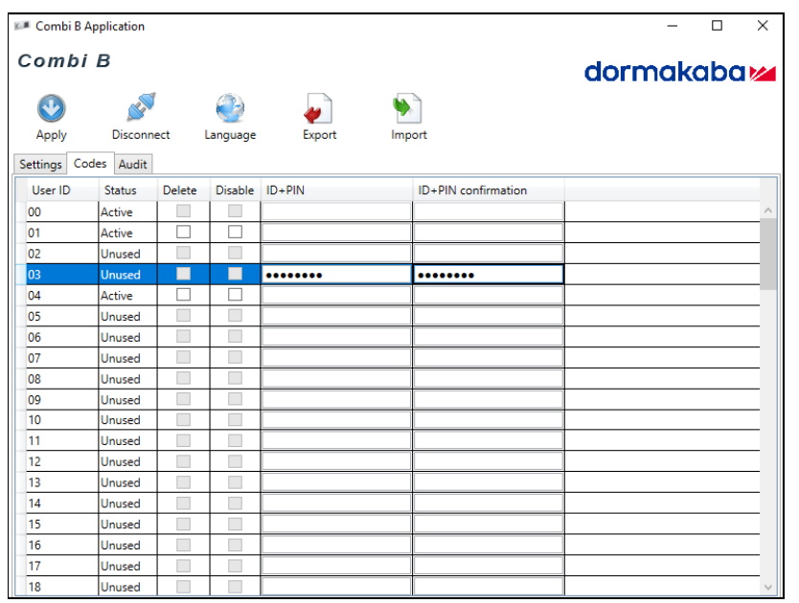Screen dimensions: 799x603
Task: Tick the Disable checkbox for user 01
Action: pyautogui.click(x=235, y=233)
